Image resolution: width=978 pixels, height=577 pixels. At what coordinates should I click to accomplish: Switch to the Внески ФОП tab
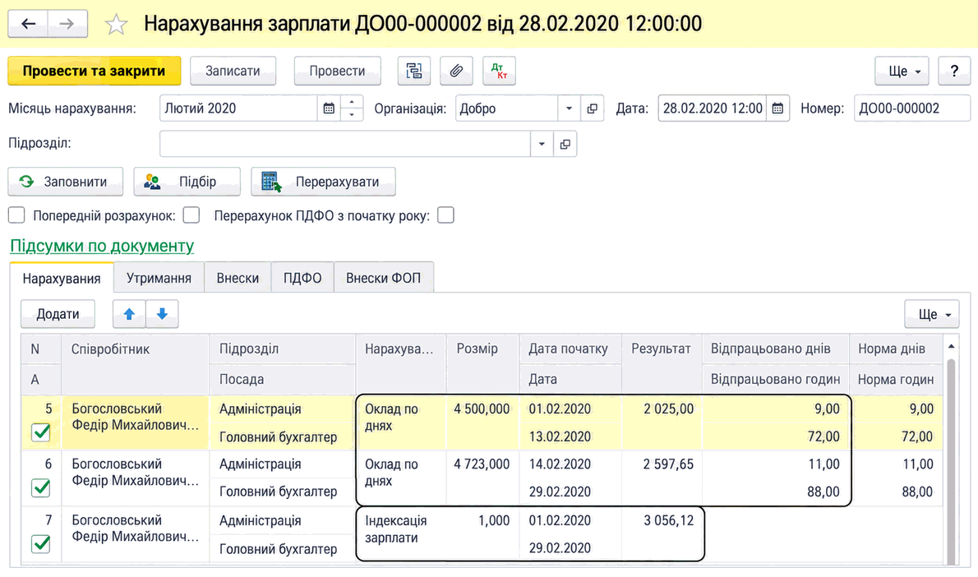click(384, 278)
